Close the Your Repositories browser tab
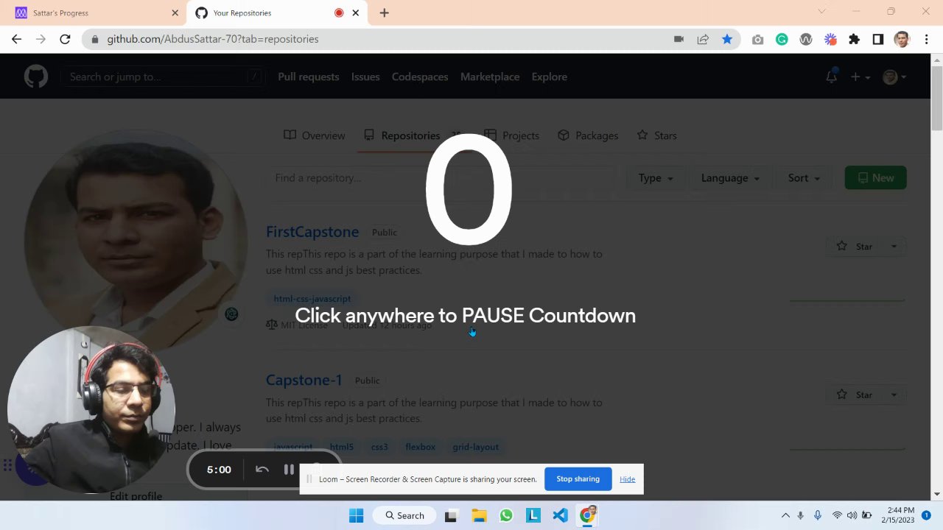 pos(356,13)
